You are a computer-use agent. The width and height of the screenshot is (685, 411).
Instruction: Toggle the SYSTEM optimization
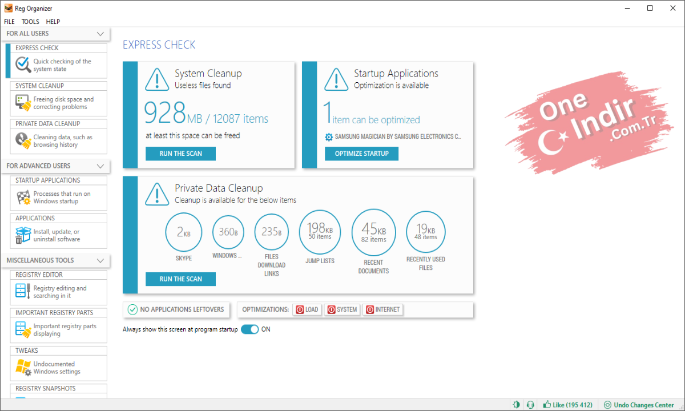(342, 309)
